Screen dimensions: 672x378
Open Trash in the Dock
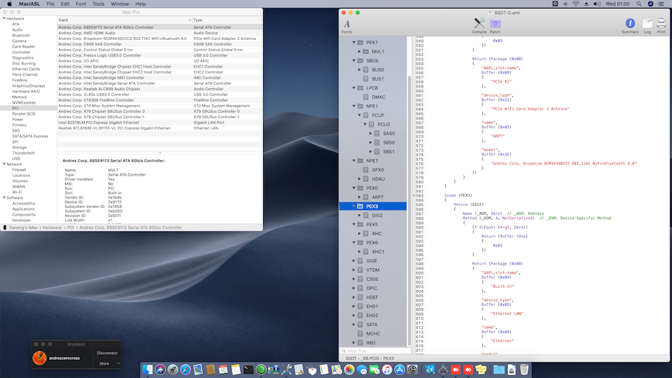click(524, 369)
